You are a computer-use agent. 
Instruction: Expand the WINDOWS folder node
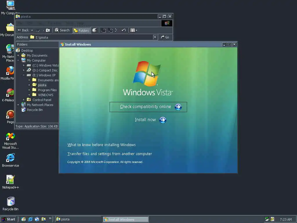(x=29, y=95)
